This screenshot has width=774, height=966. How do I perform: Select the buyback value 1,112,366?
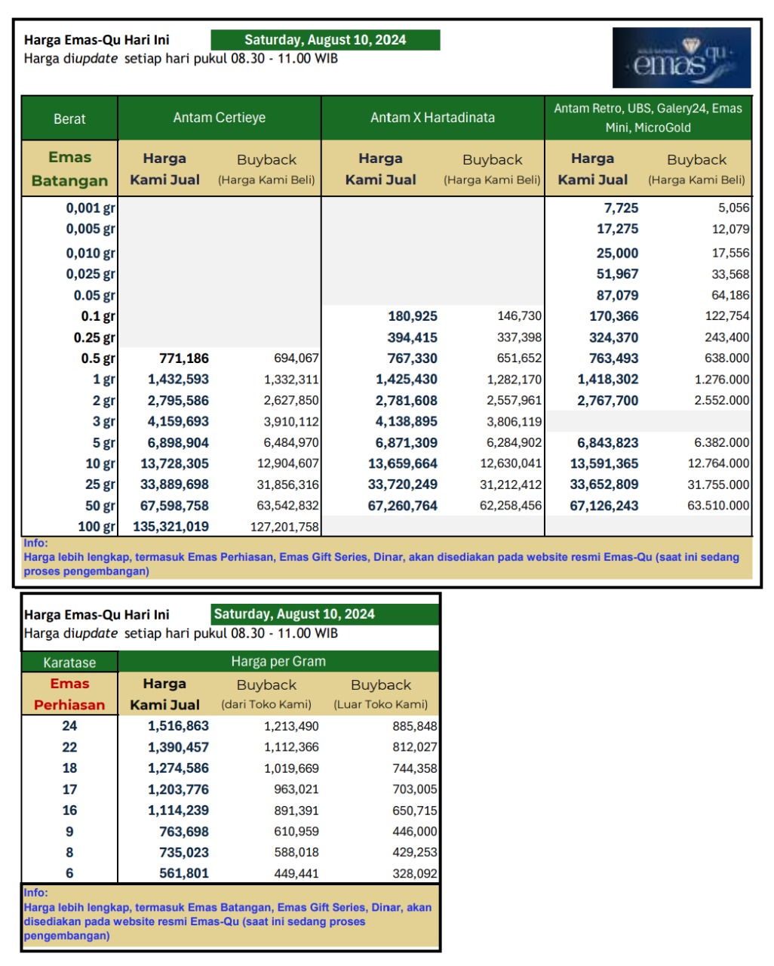tap(291, 747)
